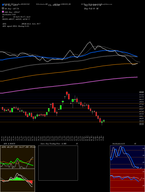Select the '50 Day - 487.73' legend text
This screenshot has height=192, width=145.
(12, 9)
